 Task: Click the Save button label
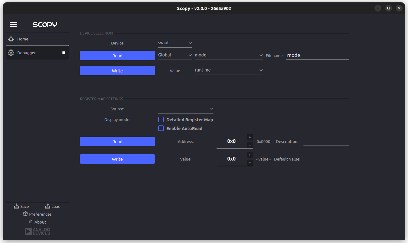24,206
